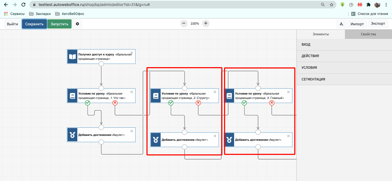Click the Сохранить button
Screen dimensions: 392x181
34,24
